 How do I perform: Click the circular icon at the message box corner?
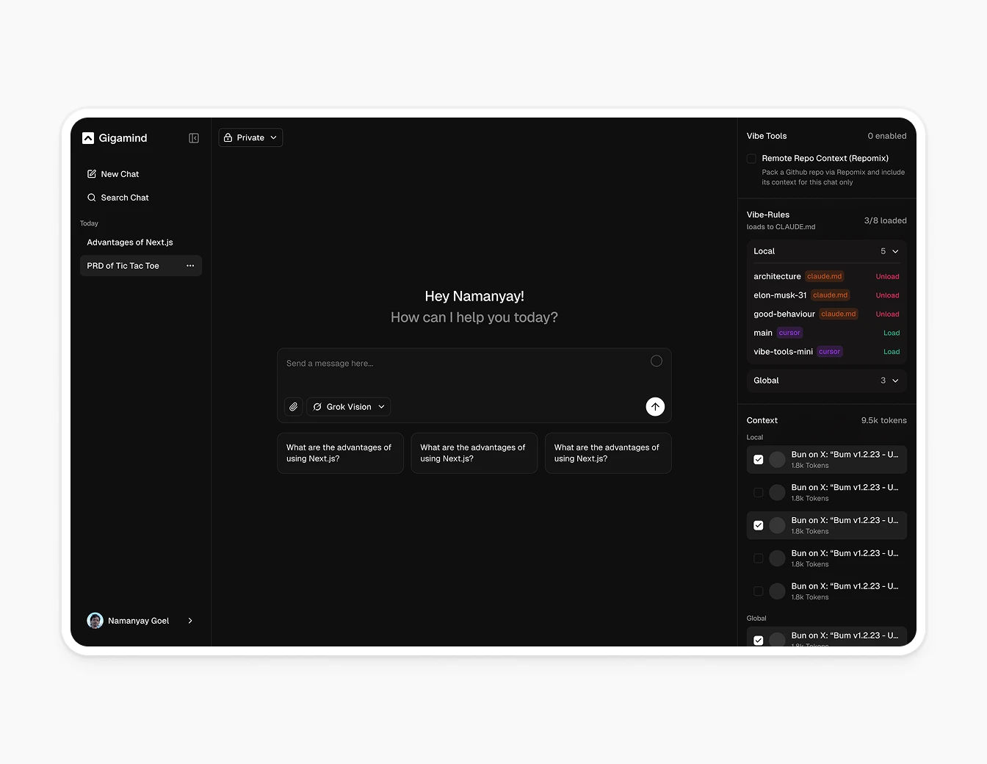[x=656, y=361]
